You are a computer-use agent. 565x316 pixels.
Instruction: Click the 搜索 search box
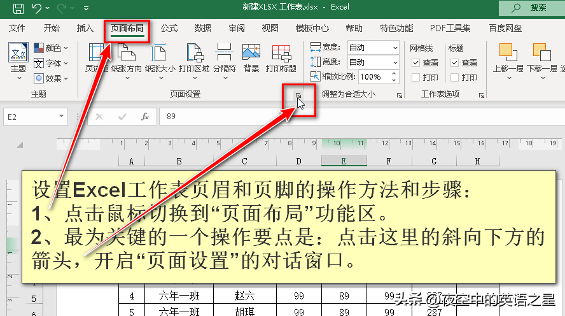532,8
